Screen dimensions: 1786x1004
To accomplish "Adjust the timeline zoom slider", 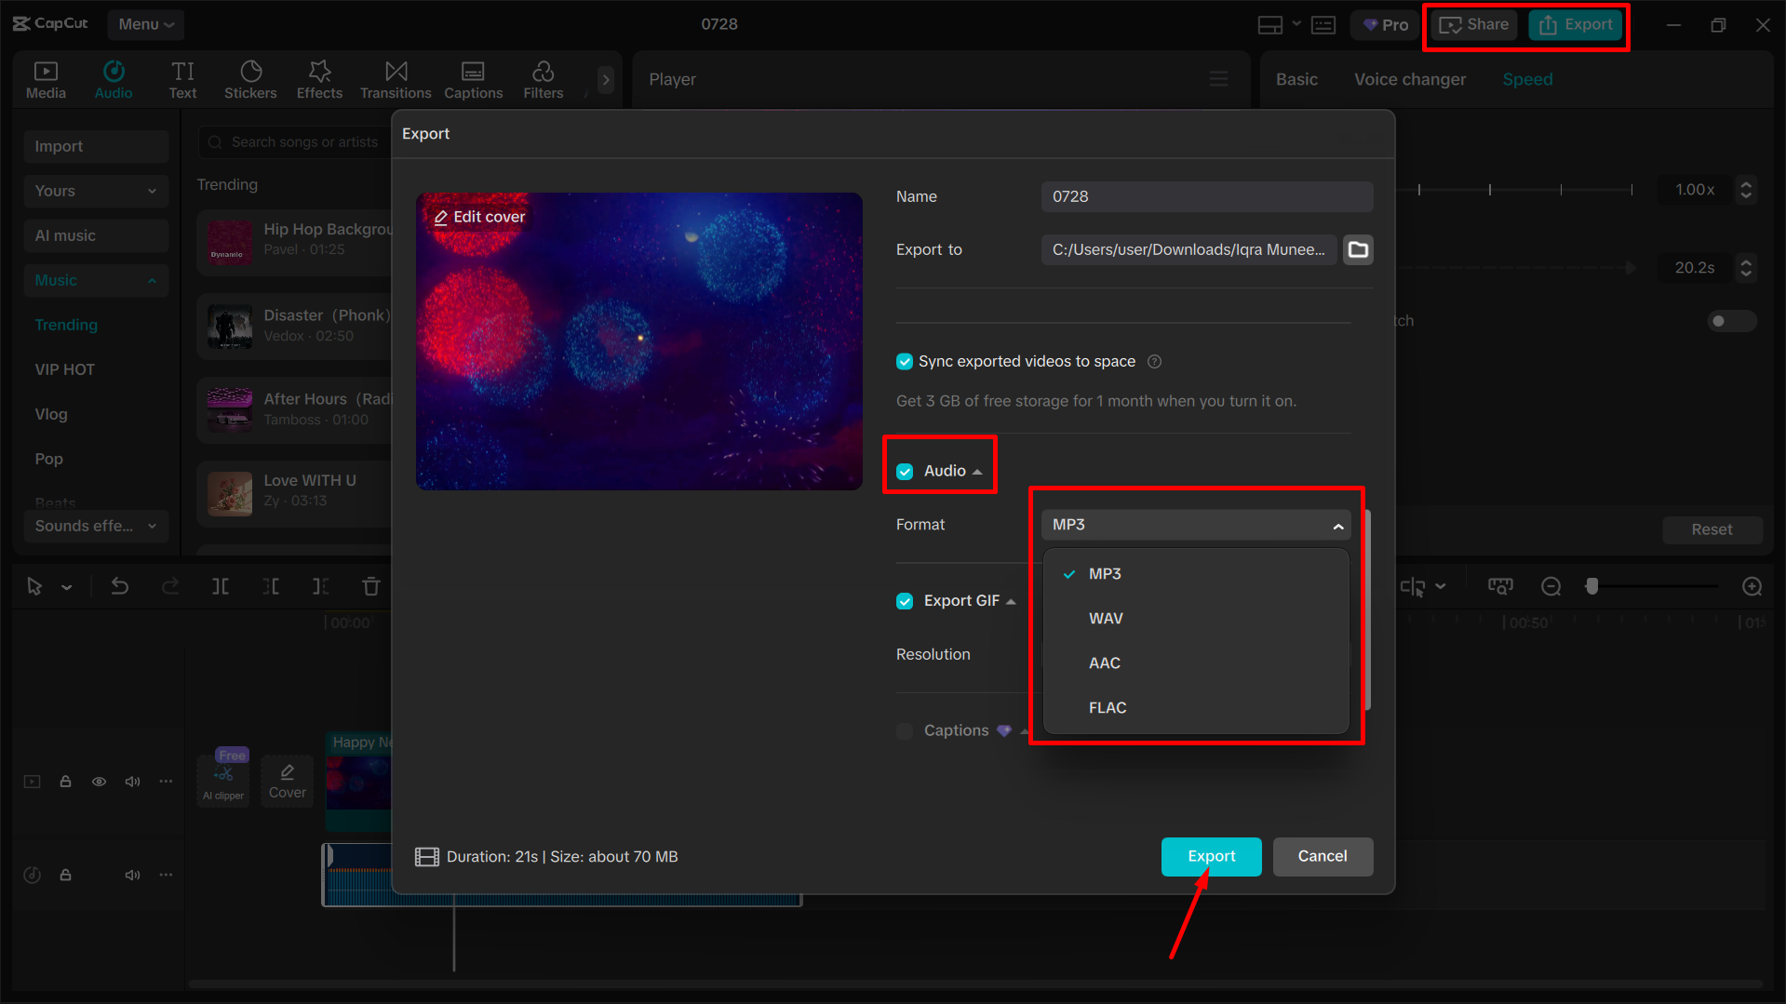I will point(1592,586).
